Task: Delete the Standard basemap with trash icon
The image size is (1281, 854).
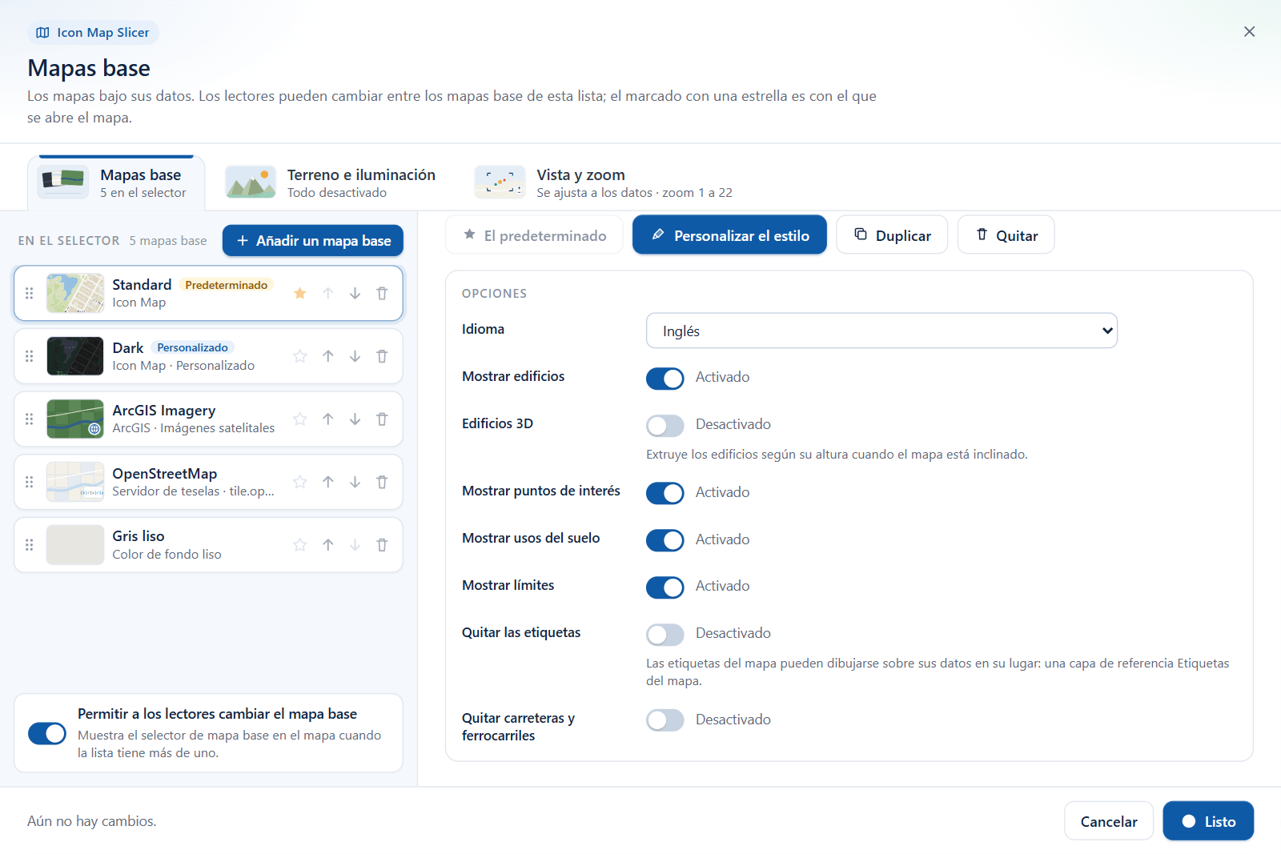Action: [382, 294]
